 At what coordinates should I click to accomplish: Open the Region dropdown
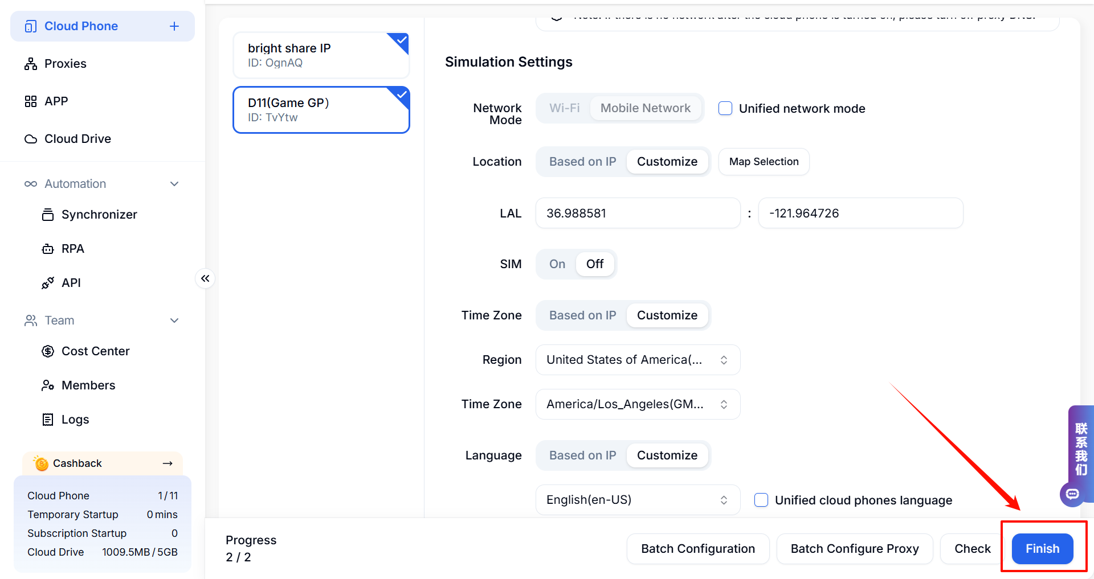[638, 360]
